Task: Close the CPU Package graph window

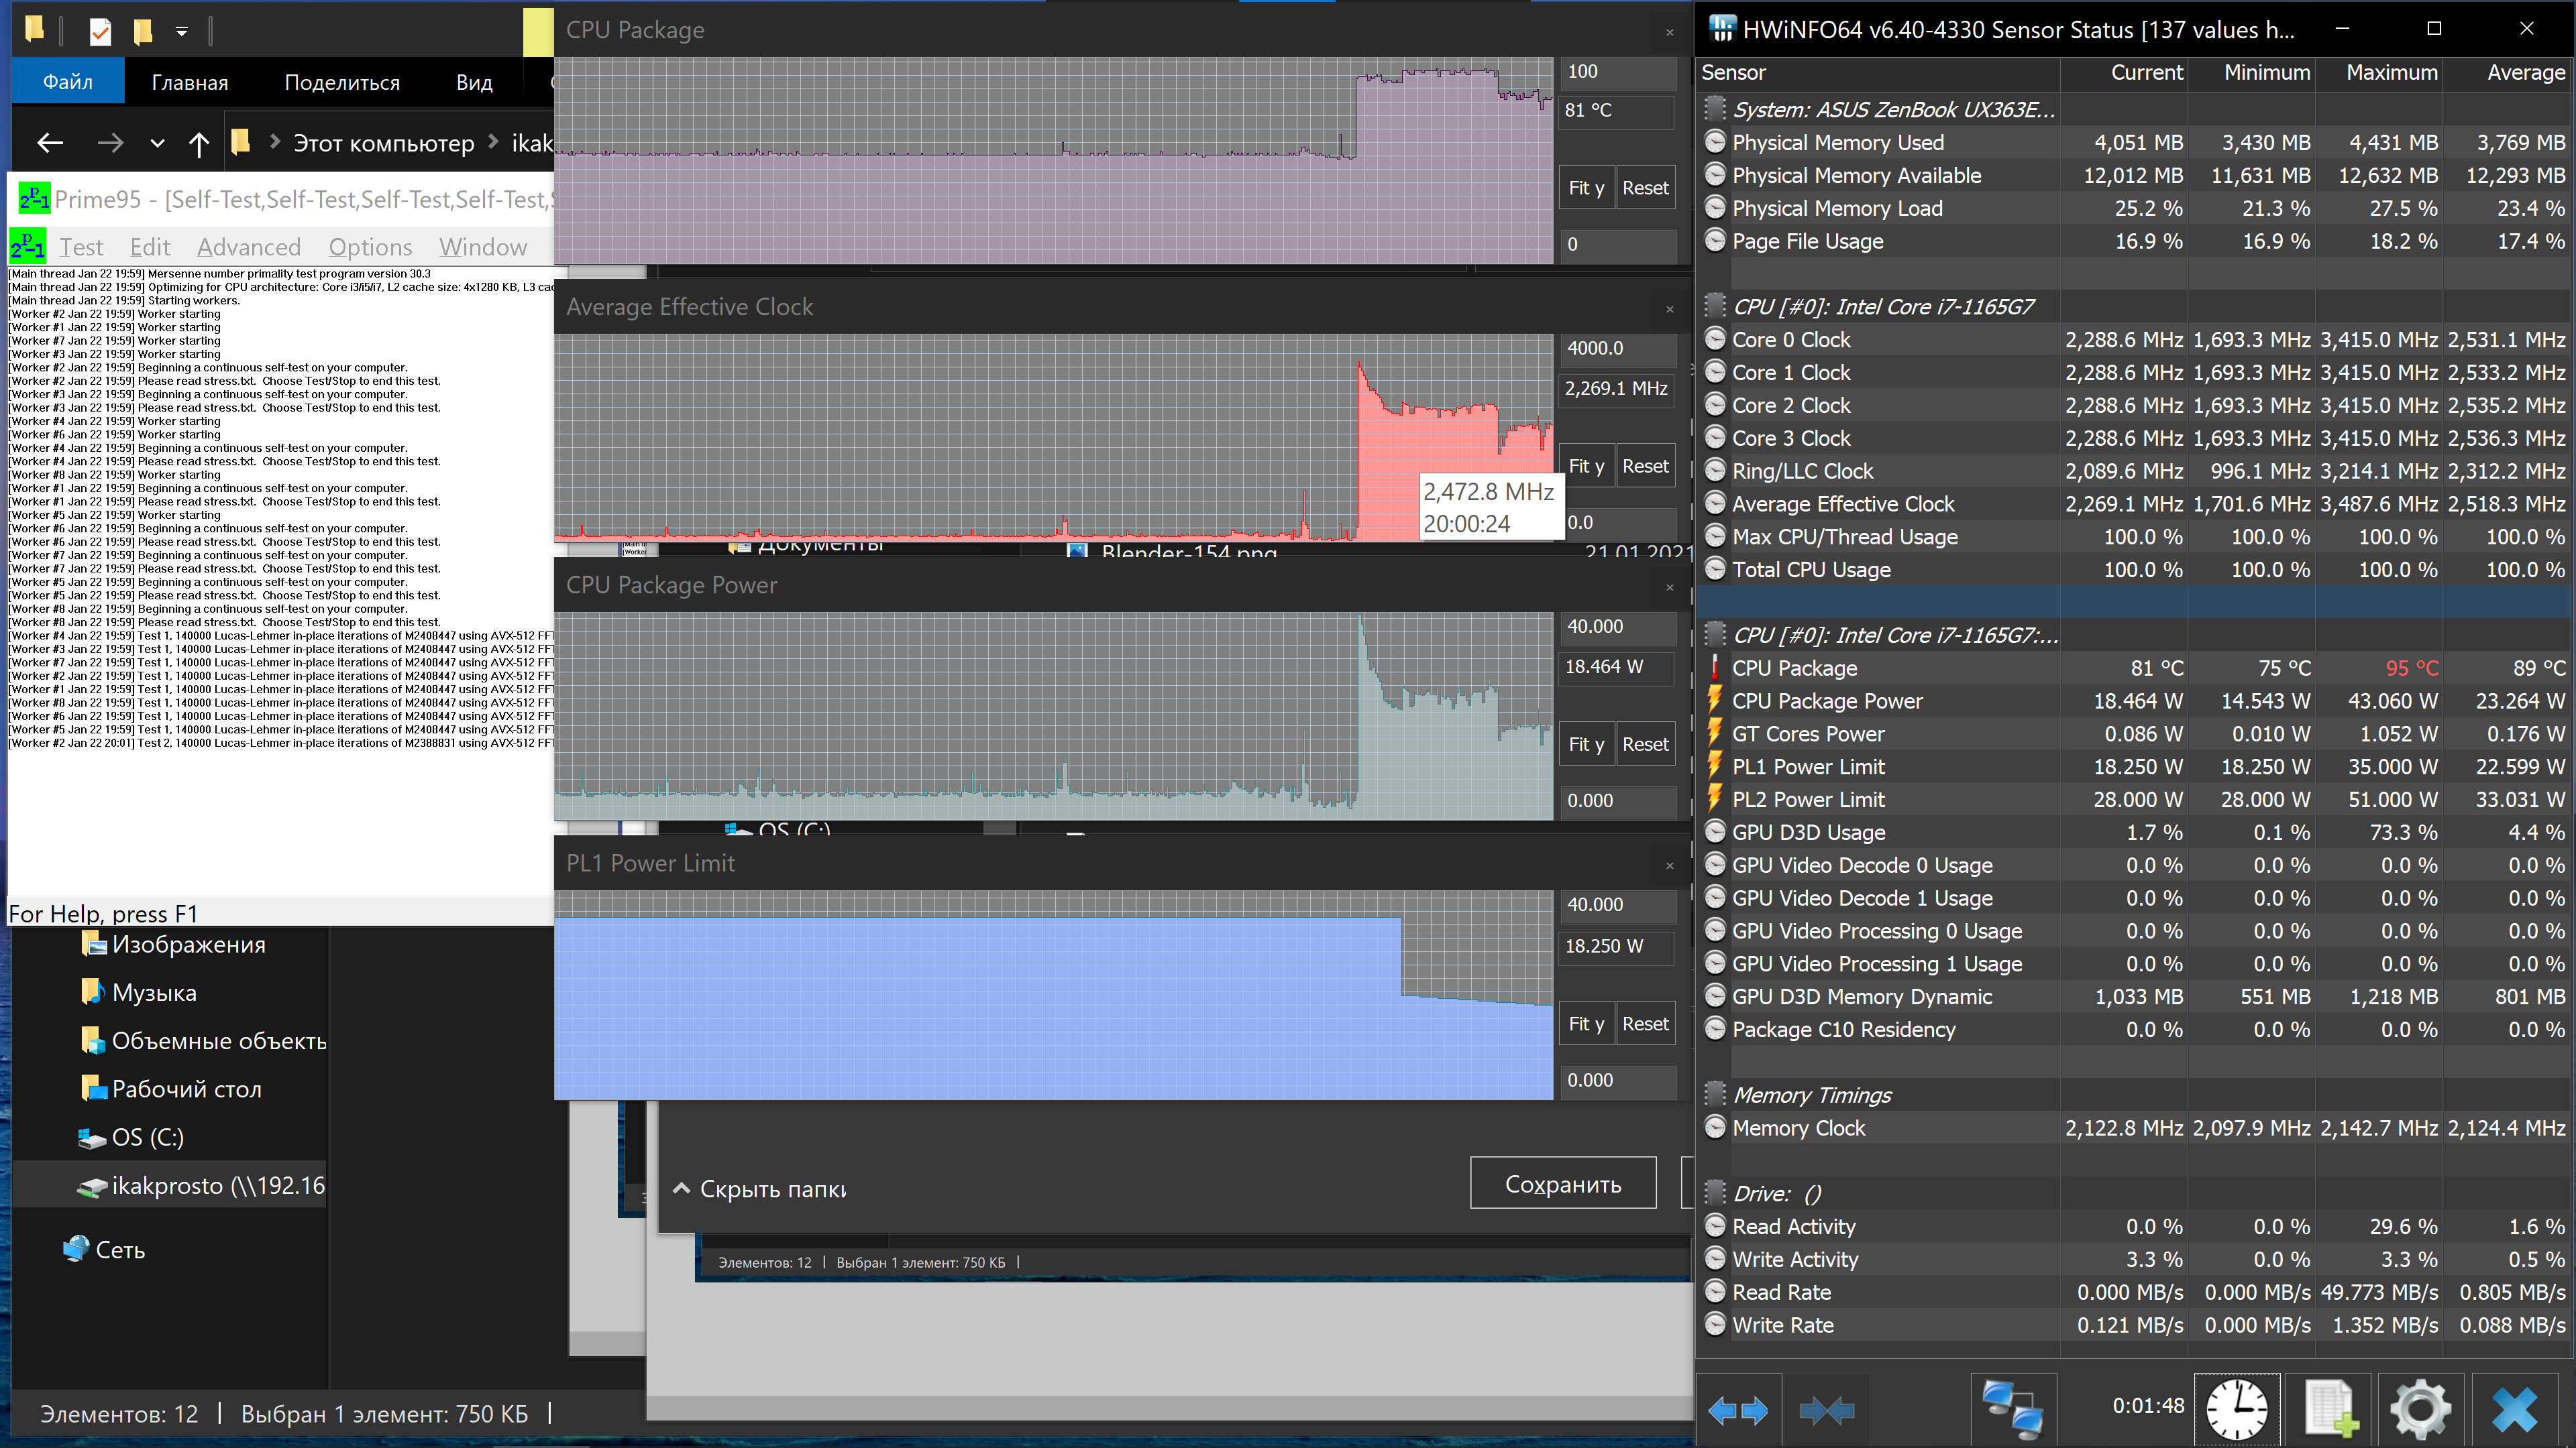Action: (x=1669, y=32)
